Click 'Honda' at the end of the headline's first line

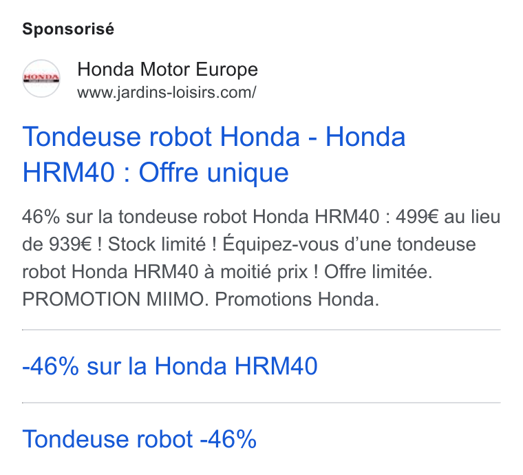click(365, 136)
